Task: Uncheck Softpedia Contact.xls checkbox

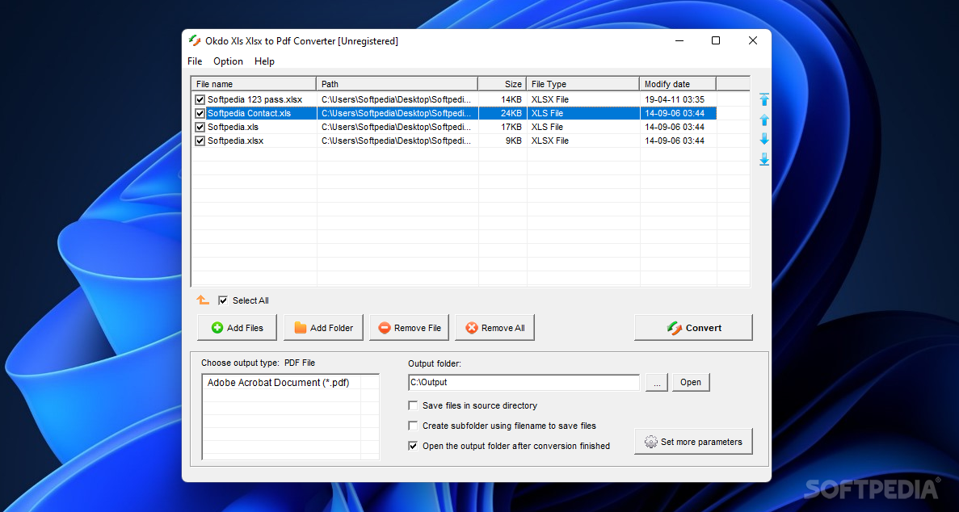Action: 200,113
